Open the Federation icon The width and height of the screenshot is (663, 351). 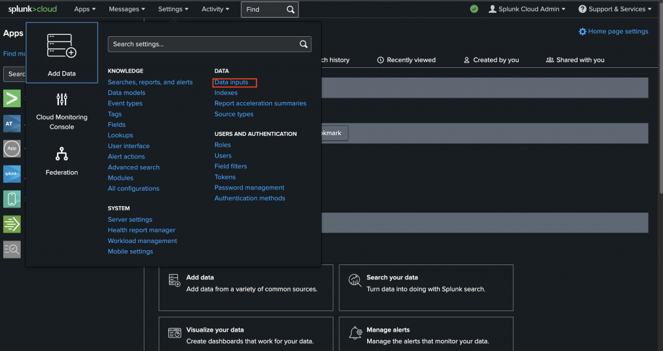point(62,154)
